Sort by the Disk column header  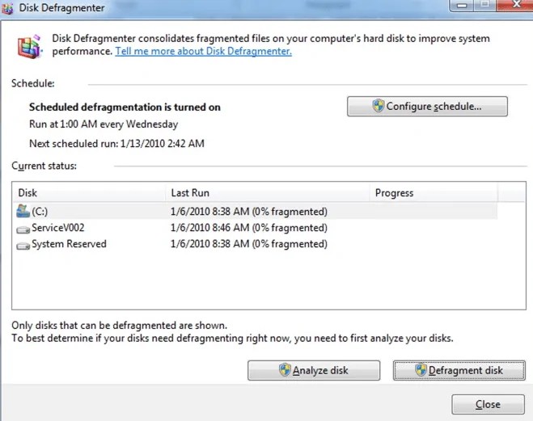tap(89, 193)
